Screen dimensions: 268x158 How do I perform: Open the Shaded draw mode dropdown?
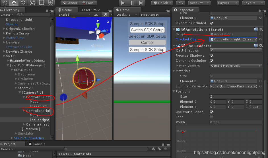tap(74, 15)
